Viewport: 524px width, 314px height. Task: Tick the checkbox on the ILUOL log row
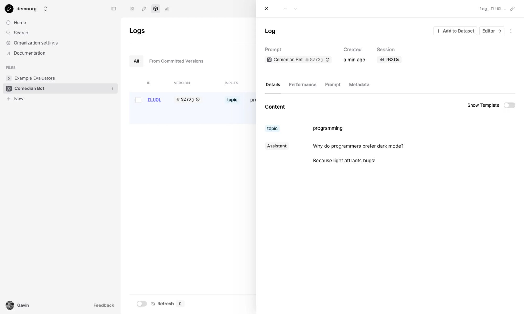[x=138, y=100]
